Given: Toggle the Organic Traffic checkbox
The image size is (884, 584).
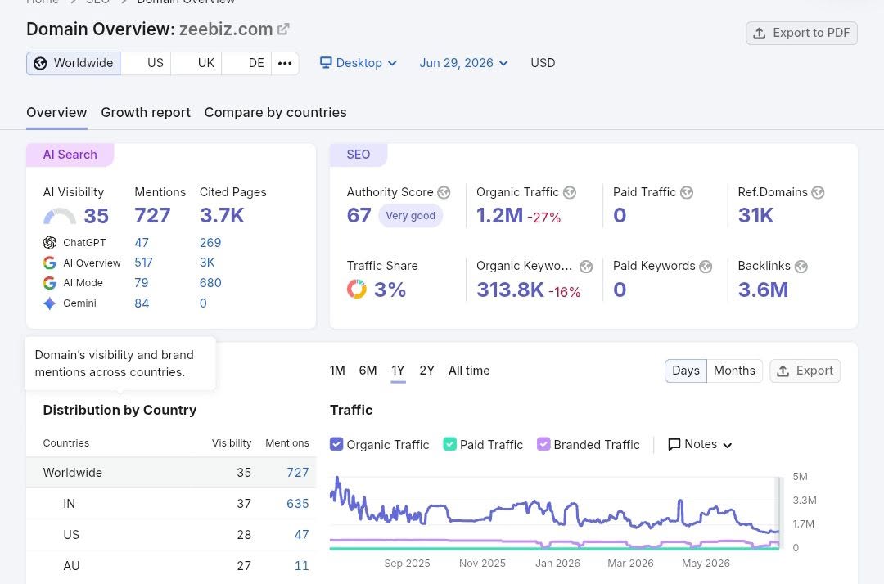Looking at the screenshot, I should point(336,444).
